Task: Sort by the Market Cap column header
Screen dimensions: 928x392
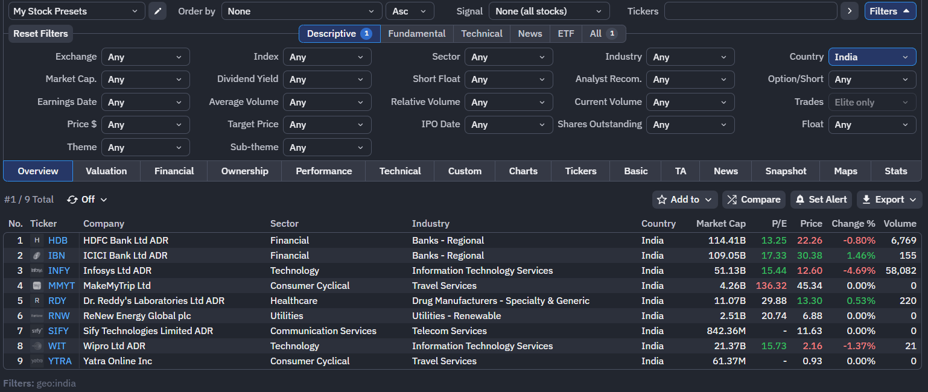Action: point(720,224)
